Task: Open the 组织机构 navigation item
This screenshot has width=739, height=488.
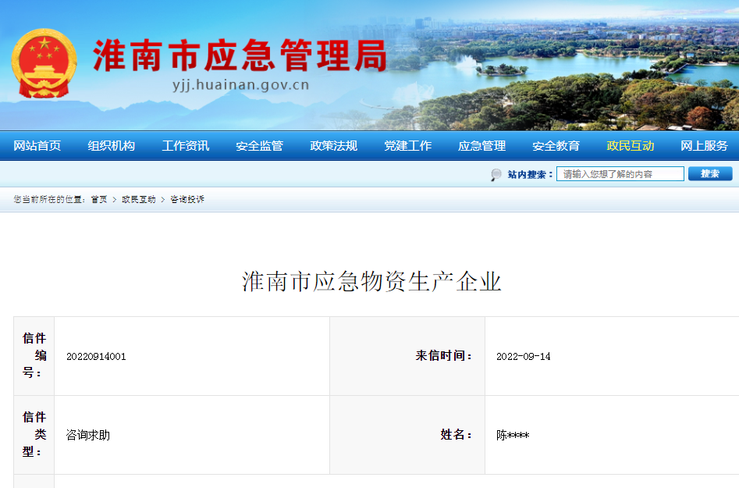Action: tap(110, 146)
